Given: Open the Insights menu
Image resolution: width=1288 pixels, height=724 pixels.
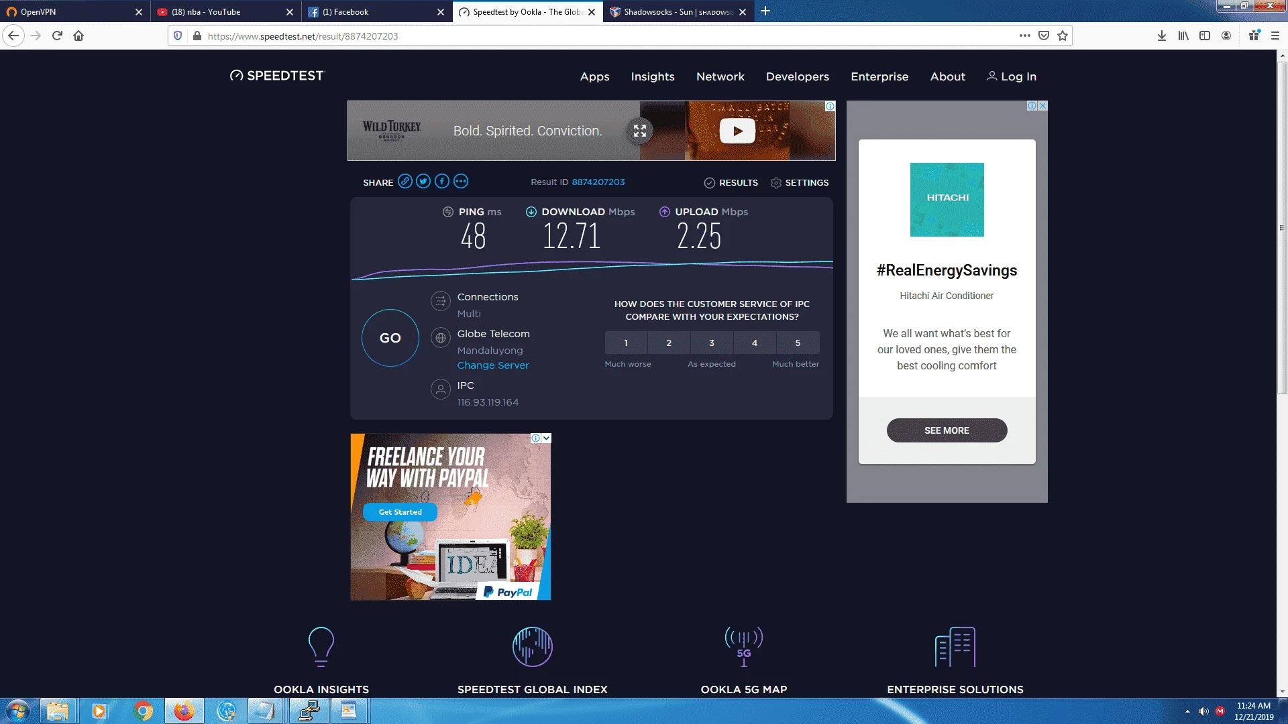Looking at the screenshot, I should tap(653, 76).
